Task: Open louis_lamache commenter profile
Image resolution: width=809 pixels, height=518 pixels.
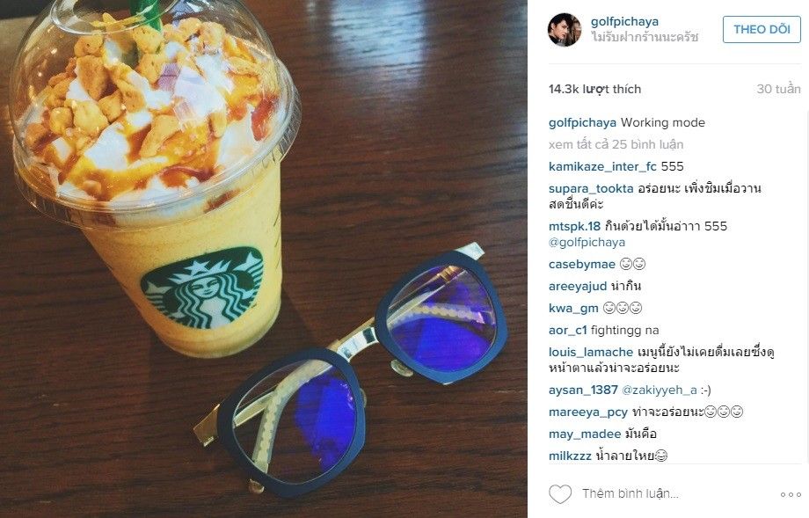Action: point(591,353)
